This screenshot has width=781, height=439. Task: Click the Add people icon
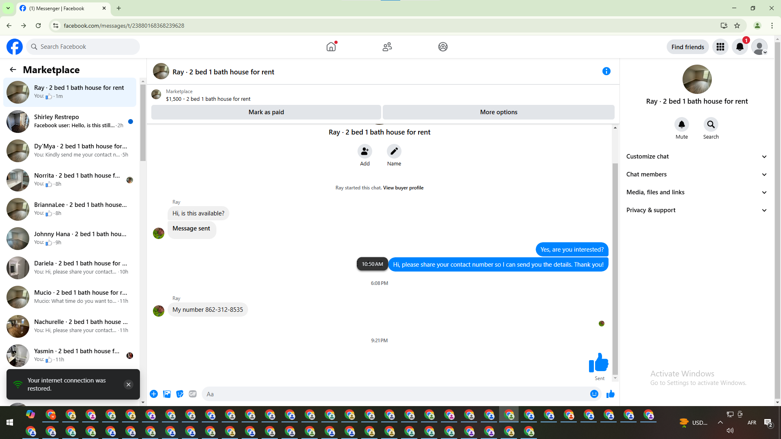point(365,151)
